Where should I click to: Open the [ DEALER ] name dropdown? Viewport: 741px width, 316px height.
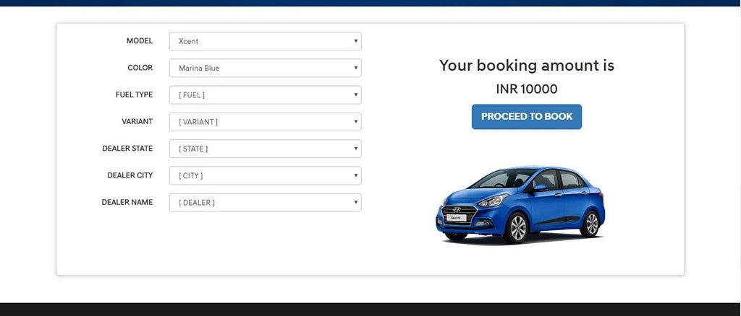(265, 202)
